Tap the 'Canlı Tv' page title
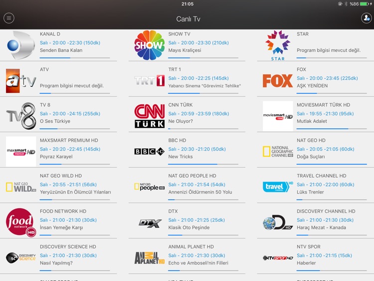The width and height of the screenshot is (374, 281). tap(188, 19)
